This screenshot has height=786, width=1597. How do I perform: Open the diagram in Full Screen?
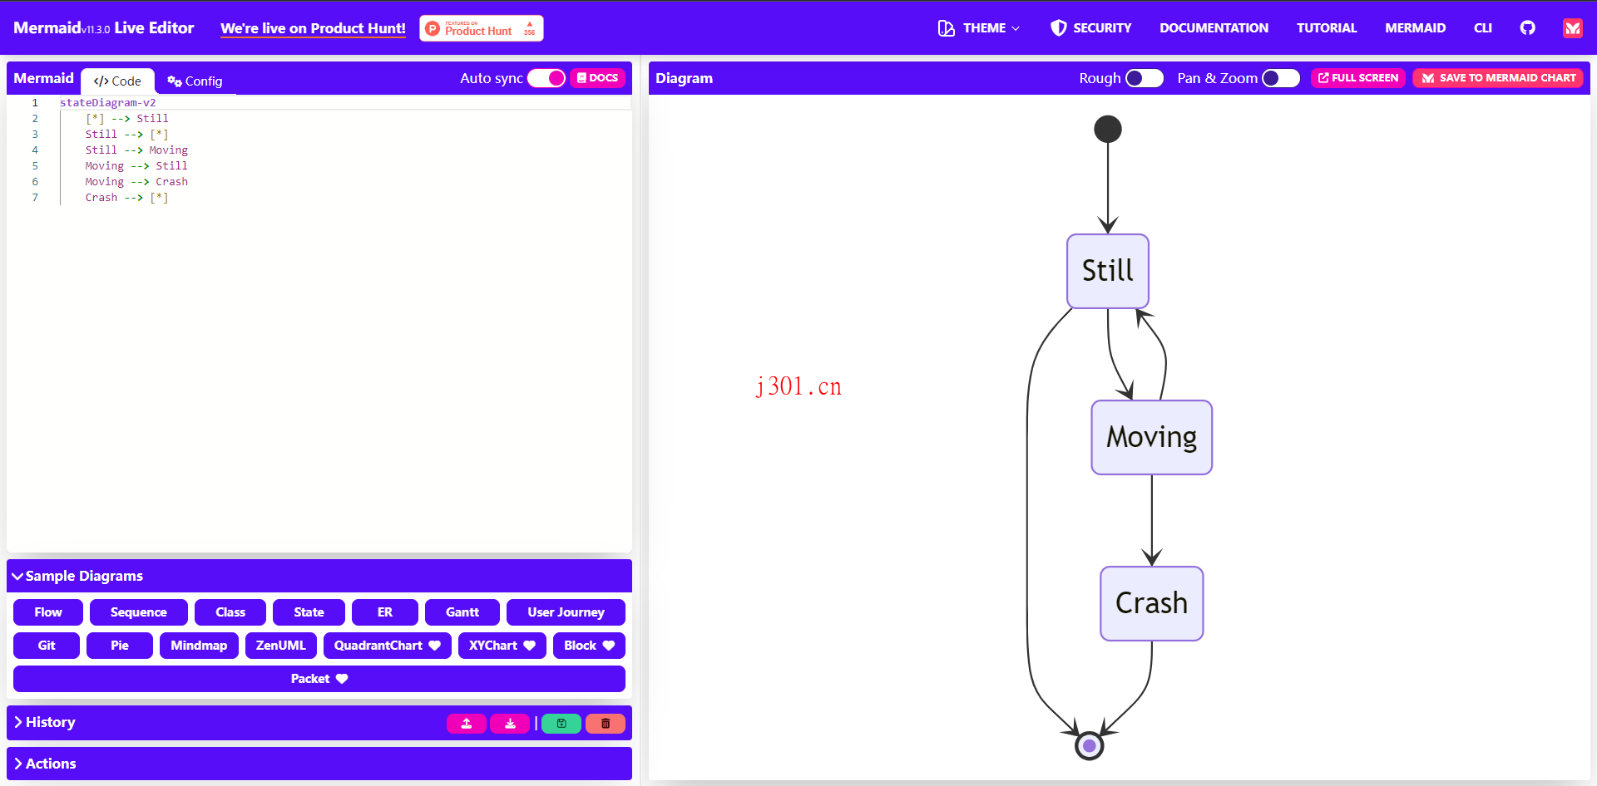(x=1357, y=77)
